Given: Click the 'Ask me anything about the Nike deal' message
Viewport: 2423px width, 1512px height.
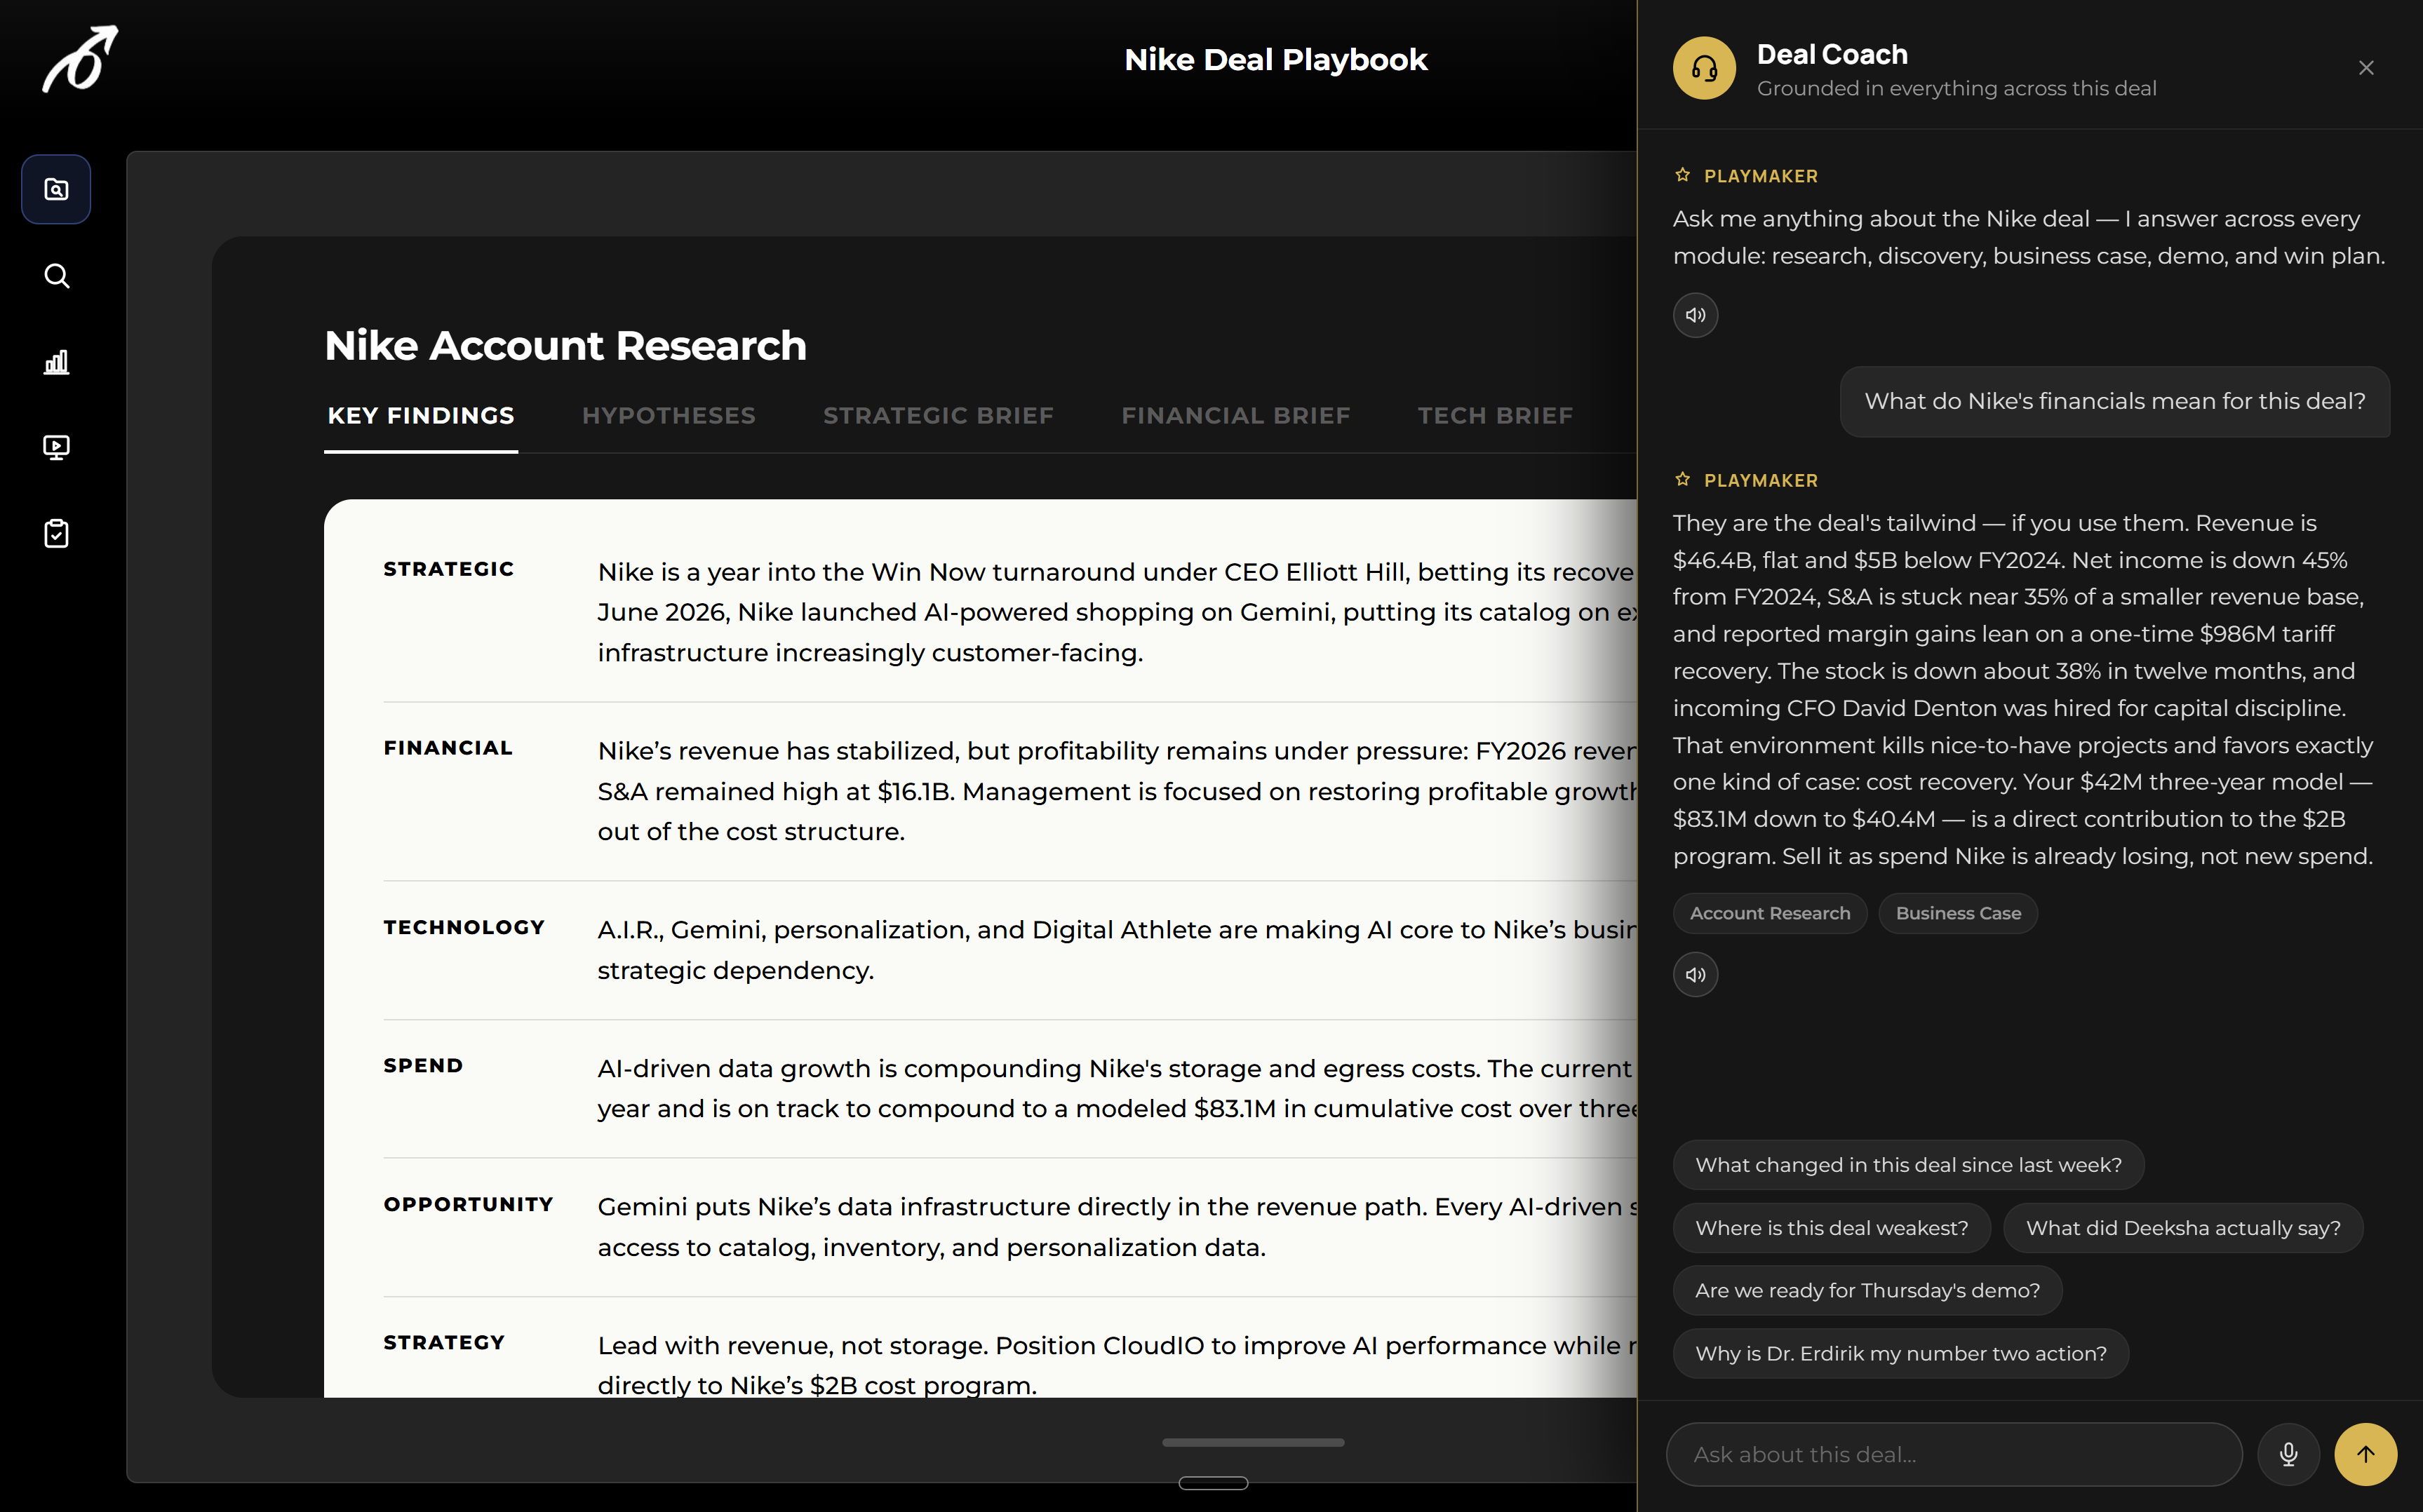Looking at the screenshot, I should [x=2029, y=237].
